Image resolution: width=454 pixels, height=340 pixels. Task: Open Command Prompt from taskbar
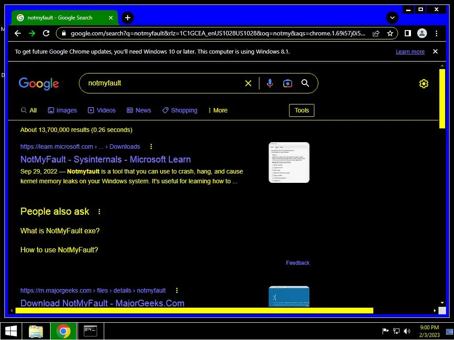click(x=90, y=331)
